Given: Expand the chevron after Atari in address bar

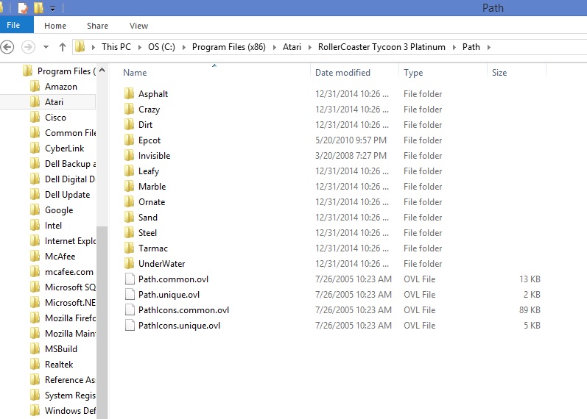Looking at the screenshot, I should click(x=310, y=47).
